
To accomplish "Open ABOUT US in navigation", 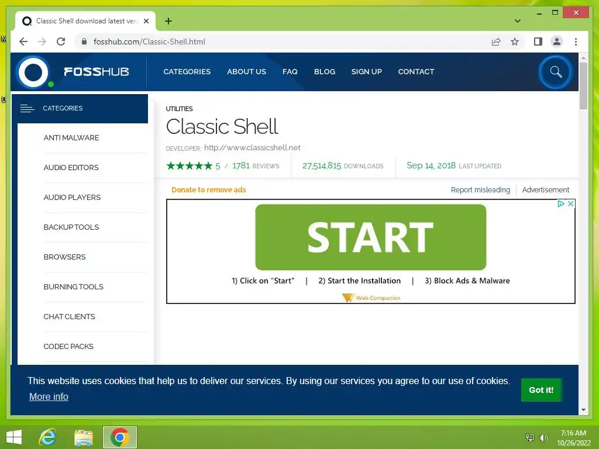I will (246, 72).
